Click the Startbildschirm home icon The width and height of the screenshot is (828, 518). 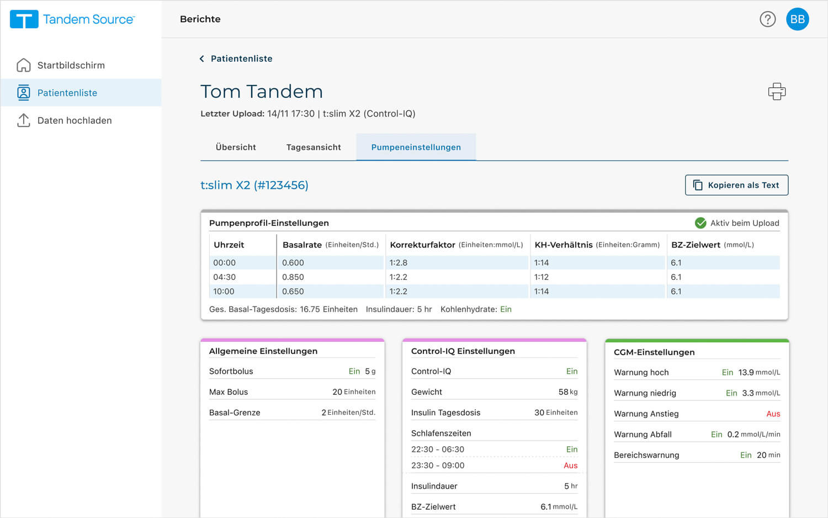tap(24, 65)
